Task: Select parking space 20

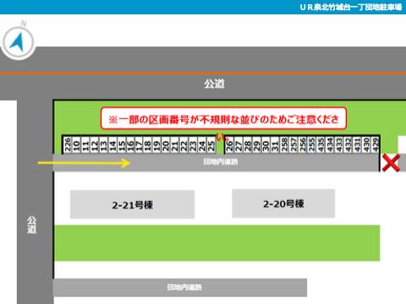Action: point(166,144)
